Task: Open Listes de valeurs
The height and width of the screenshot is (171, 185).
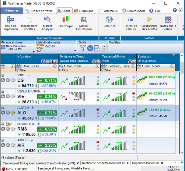Action: 131,23
